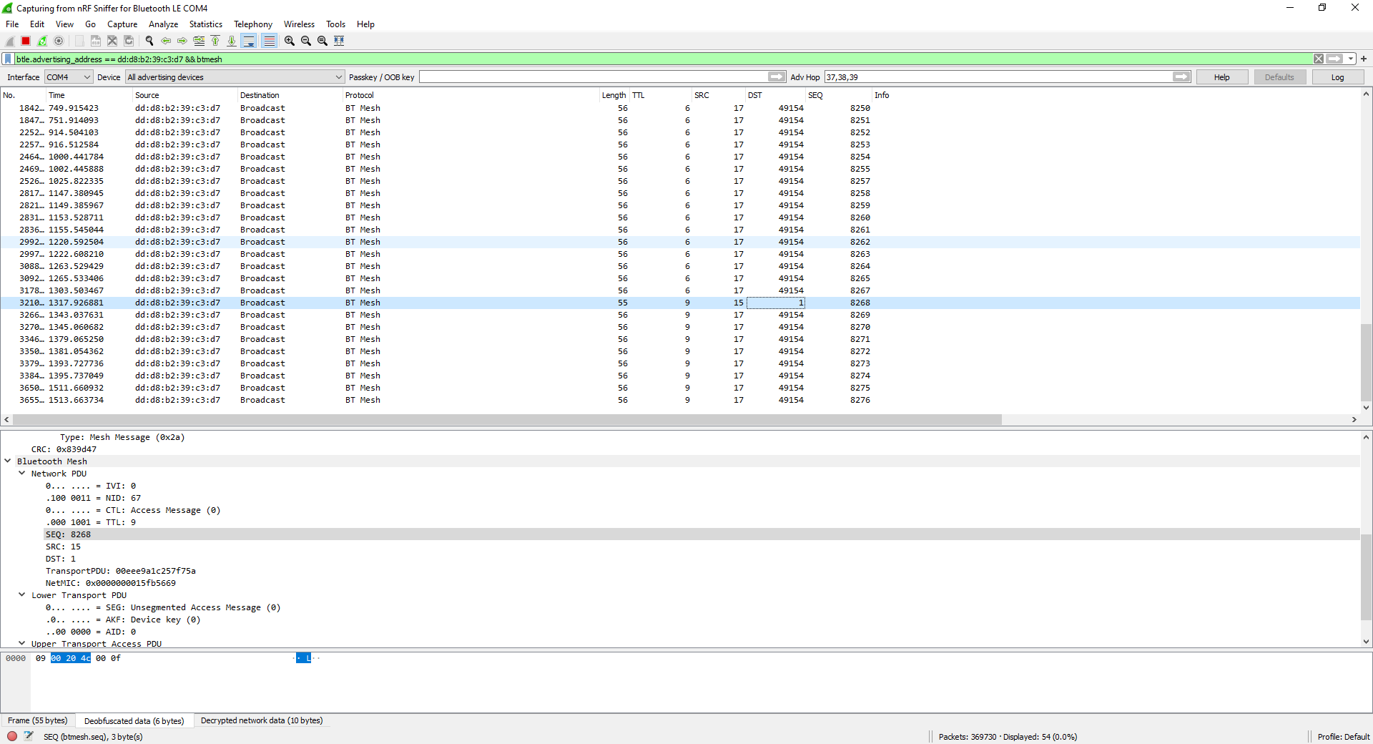Image resolution: width=1373 pixels, height=744 pixels.
Task: Clear the display filter with X icon
Action: coord(1319,59)
